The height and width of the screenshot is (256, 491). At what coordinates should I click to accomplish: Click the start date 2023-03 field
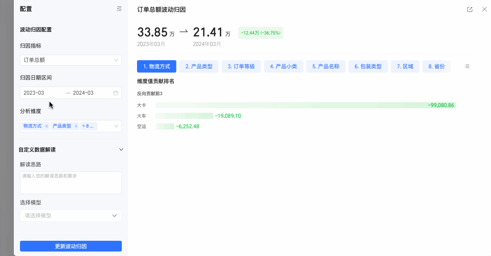click(34, 93)
